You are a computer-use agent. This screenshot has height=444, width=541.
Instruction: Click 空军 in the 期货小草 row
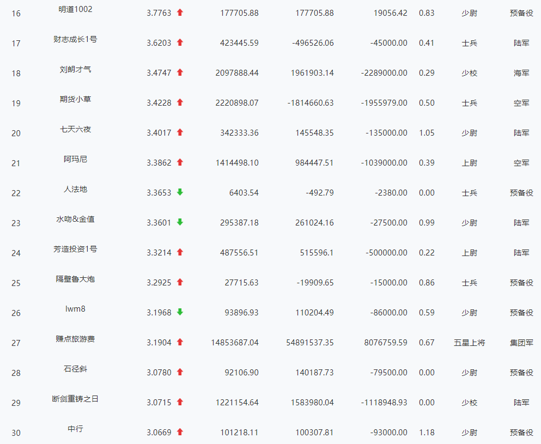coord(521,103)
